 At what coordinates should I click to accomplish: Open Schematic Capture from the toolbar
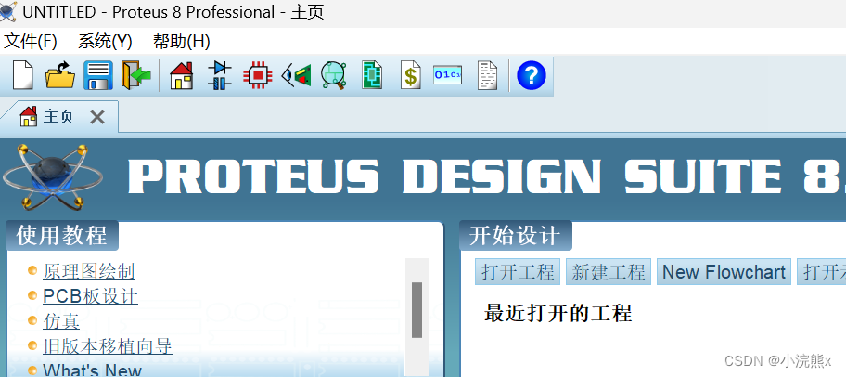(x=220, y=75)
